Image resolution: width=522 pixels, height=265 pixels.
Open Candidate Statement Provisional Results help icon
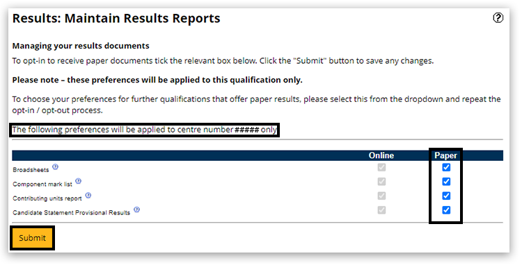pyautogui.click(x=137, y=210)
